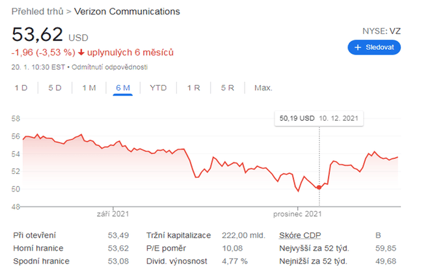The image size is (423, 274).
Task: Open the Skóre CDP link
Action: point(299,235)
